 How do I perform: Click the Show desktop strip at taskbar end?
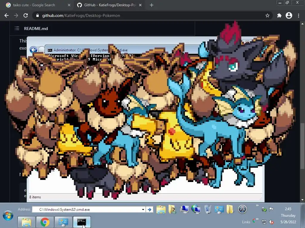coord(303,216)
